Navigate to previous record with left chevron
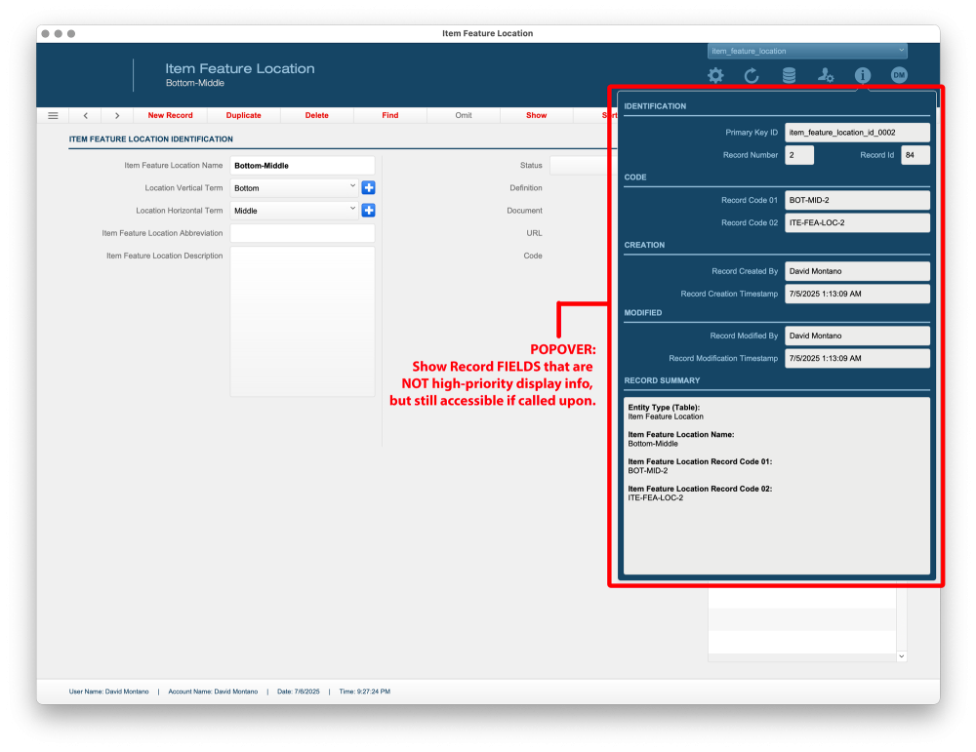 click(x=85, y=115)
